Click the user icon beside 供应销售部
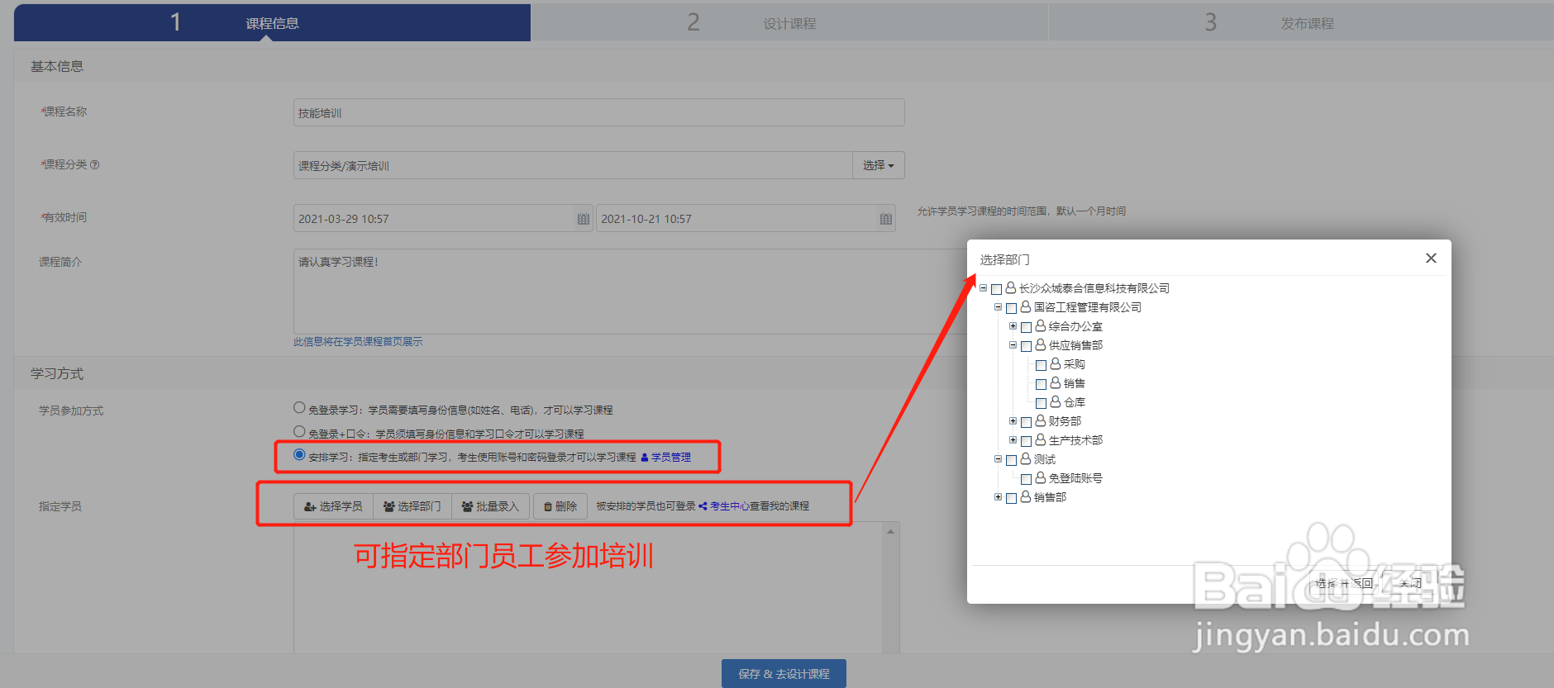The height and width of the screenshot is (688, 1554). point(1040,344)
